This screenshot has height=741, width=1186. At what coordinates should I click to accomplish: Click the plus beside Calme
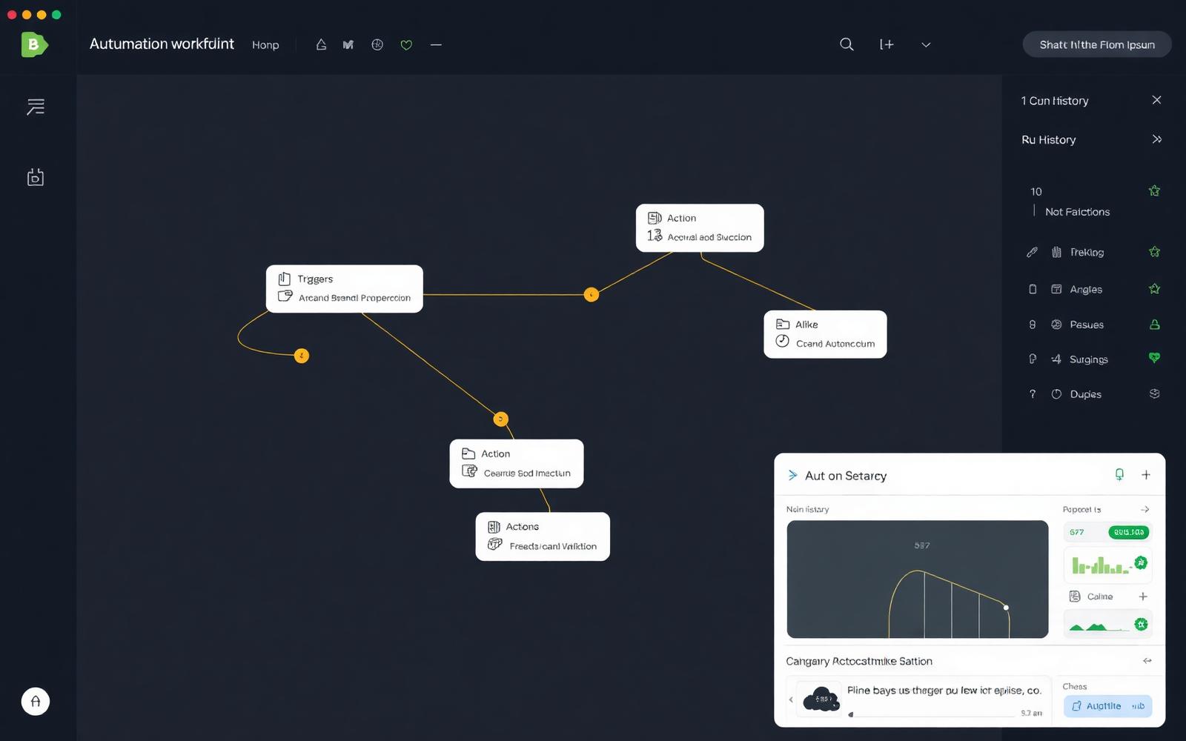(1143, 597)
